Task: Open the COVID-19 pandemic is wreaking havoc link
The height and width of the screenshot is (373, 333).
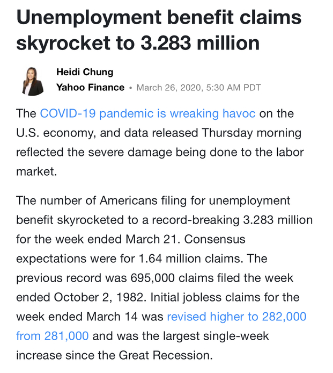Action: tap(147, 113)
